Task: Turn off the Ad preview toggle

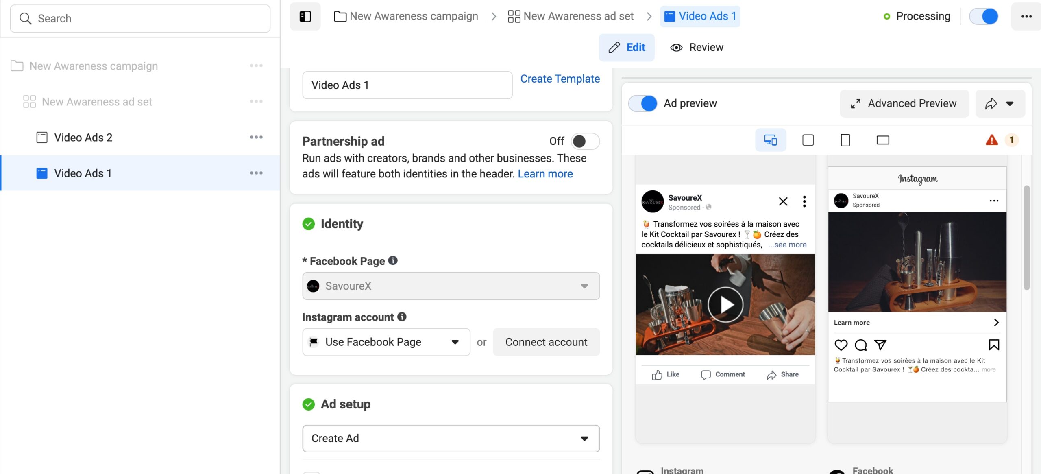Action: coord(643,103)
